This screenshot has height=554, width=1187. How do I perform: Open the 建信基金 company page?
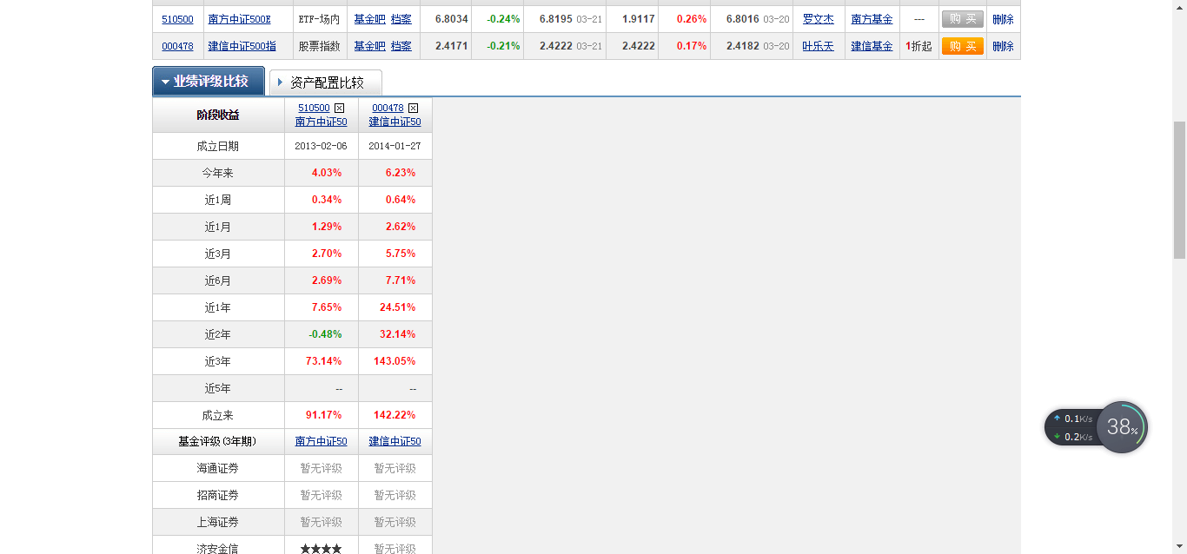tap(872, 46)
